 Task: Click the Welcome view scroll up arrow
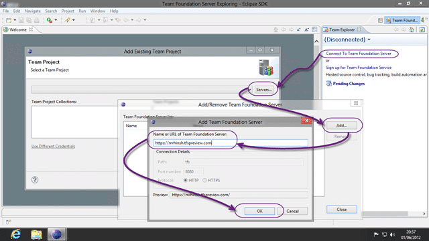316,42
